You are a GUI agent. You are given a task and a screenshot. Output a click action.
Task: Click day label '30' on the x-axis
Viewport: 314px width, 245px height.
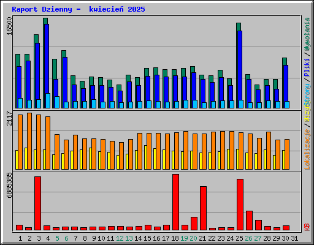click(285, 238)
